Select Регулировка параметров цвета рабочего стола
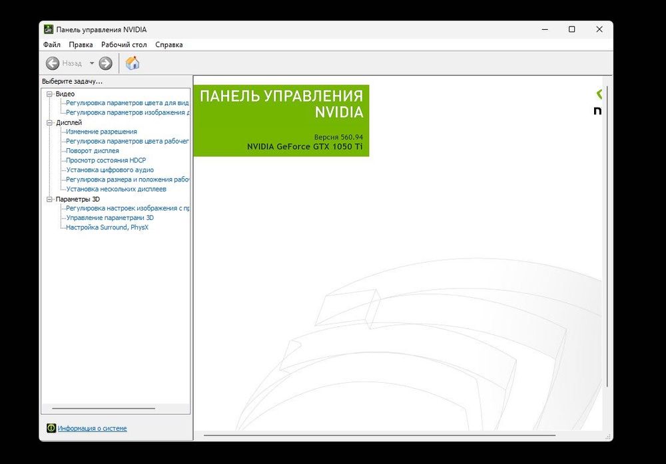The height and width of the screenshot is (464, 666). pos(127,141)
